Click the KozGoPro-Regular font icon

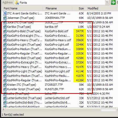(x=5, y=53)
